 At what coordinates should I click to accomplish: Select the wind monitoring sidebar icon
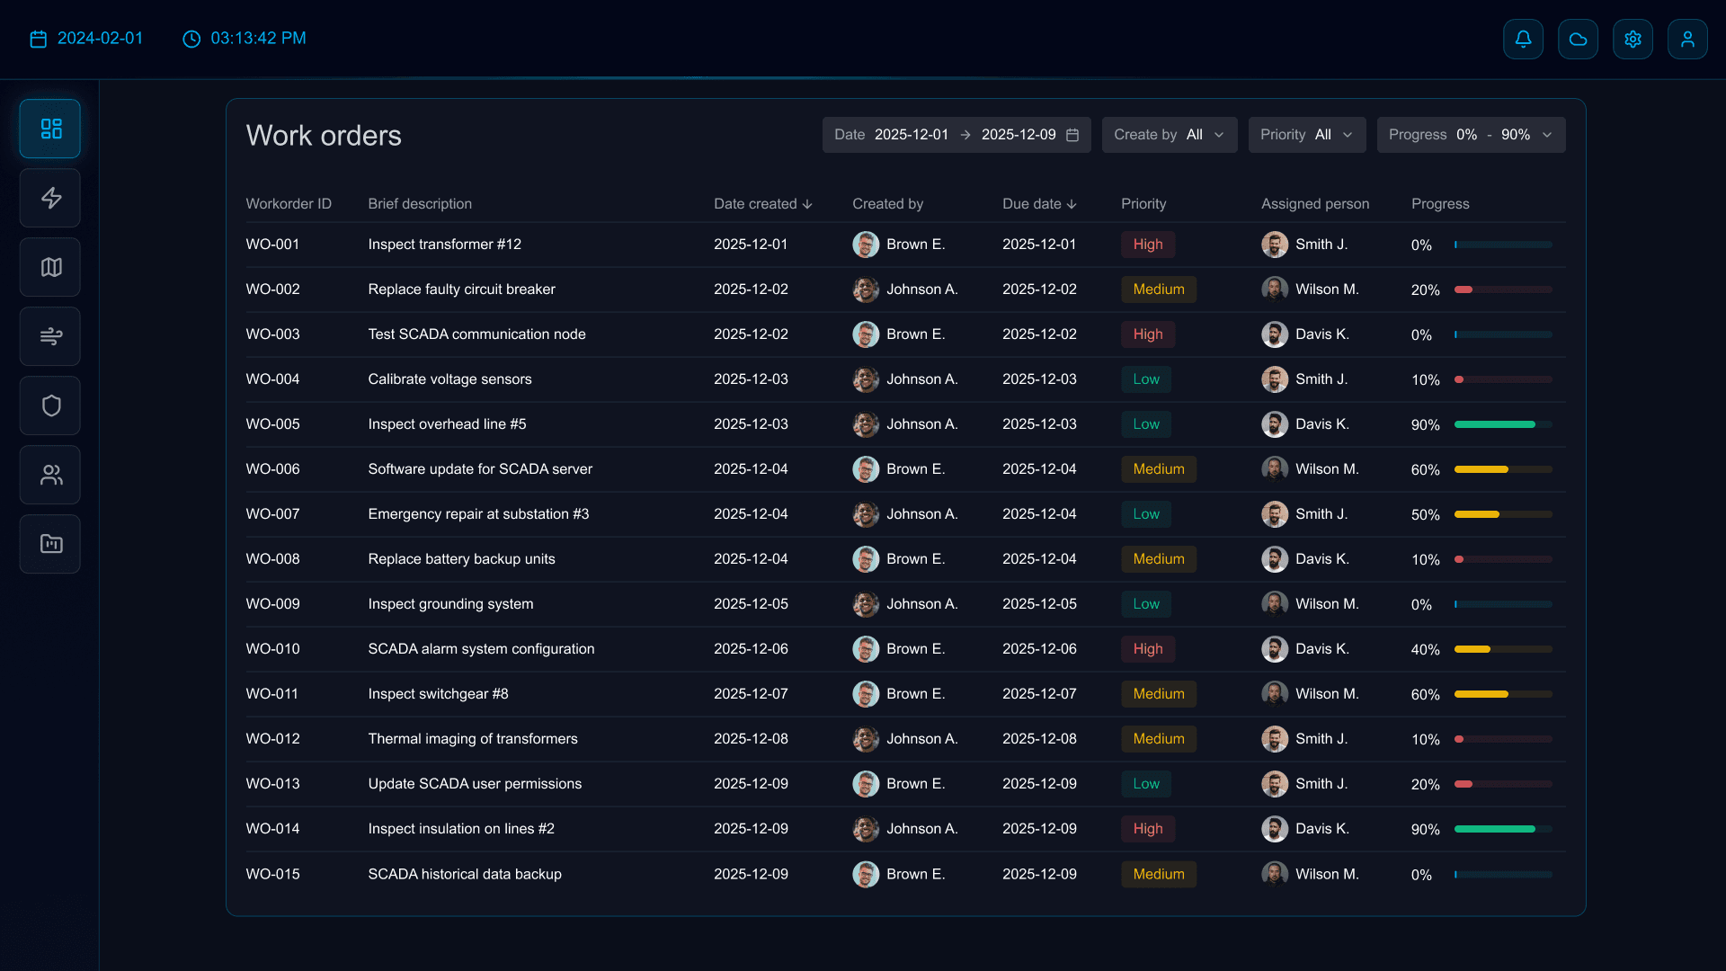(49, 336)
